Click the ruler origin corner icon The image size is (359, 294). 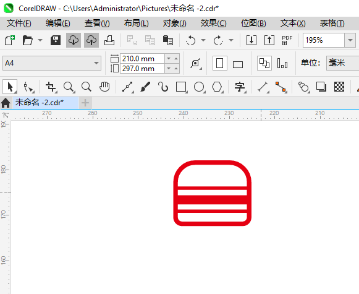pyautogui.click(x=6, y=115)
